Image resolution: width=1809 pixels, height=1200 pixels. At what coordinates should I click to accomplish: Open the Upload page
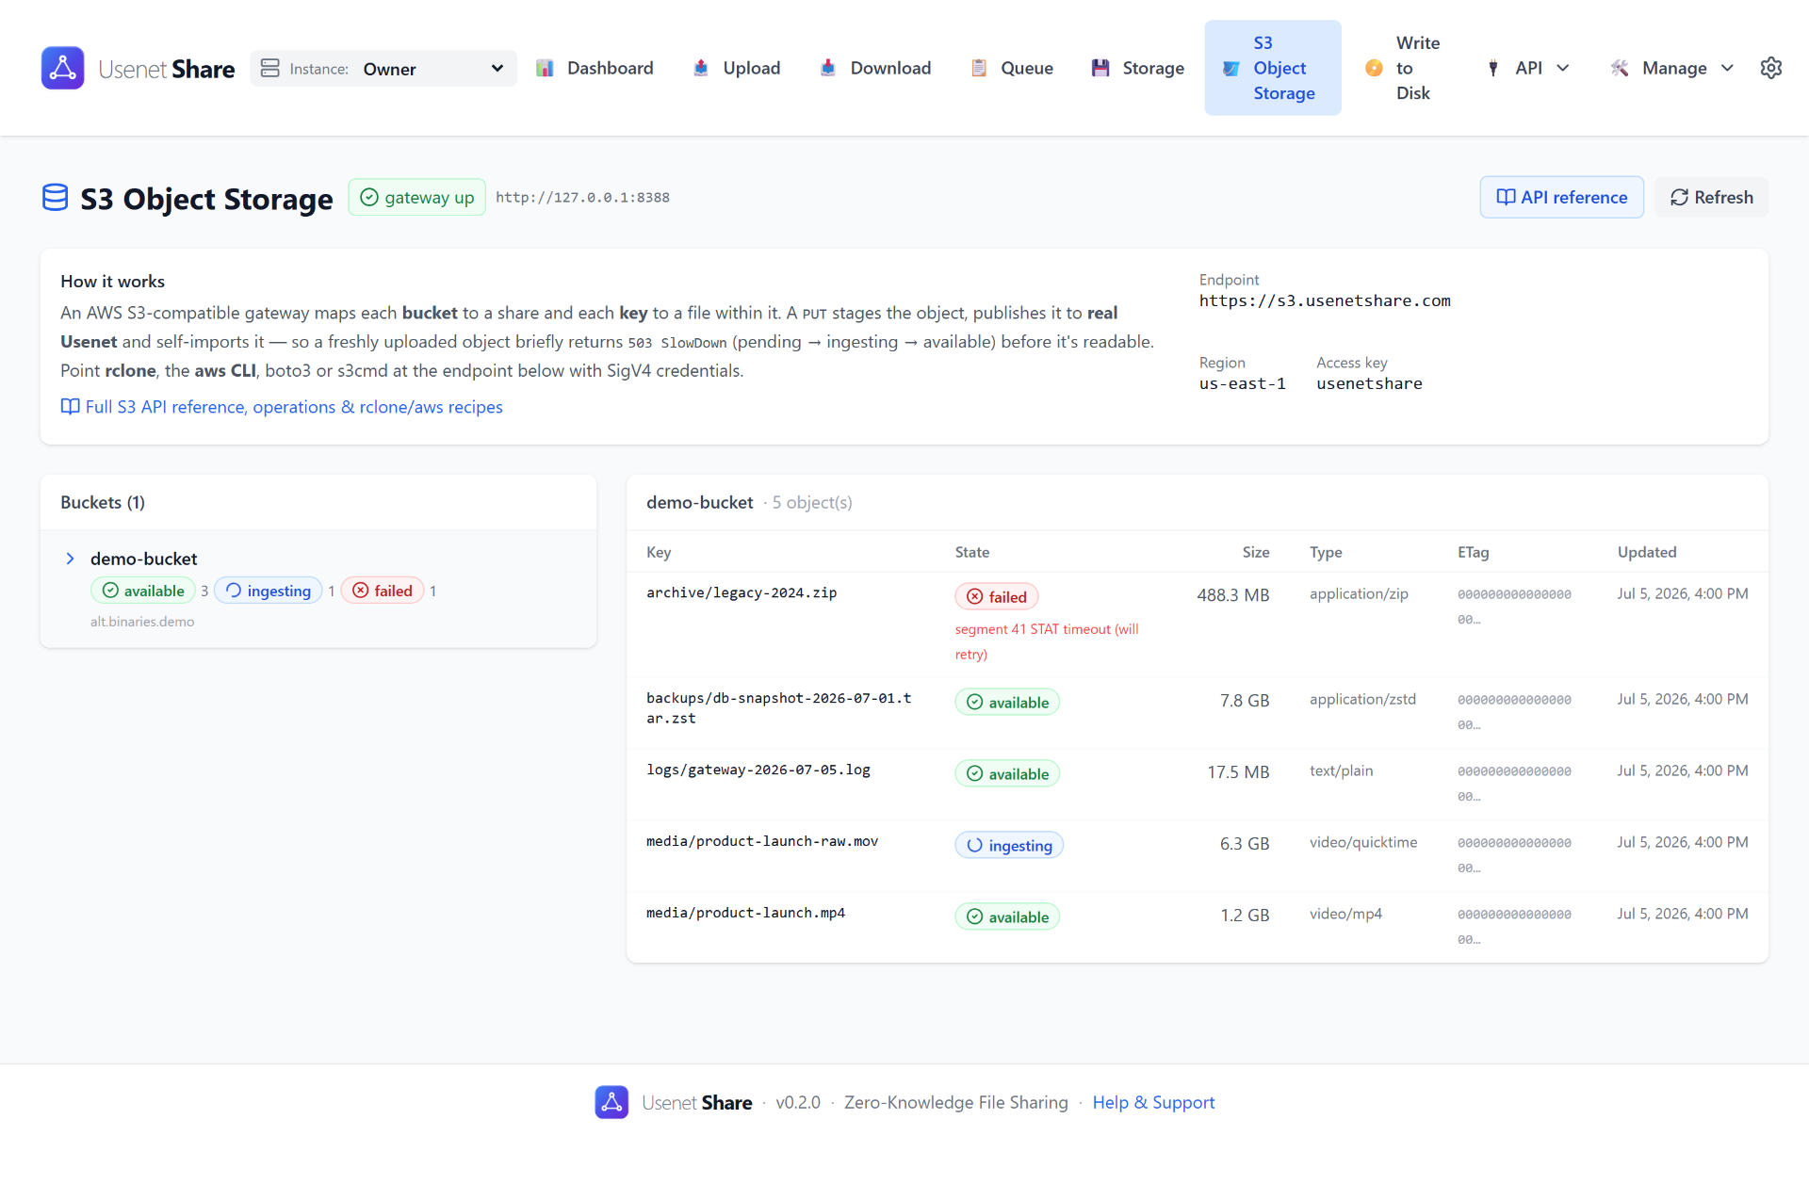coord(737,68)
